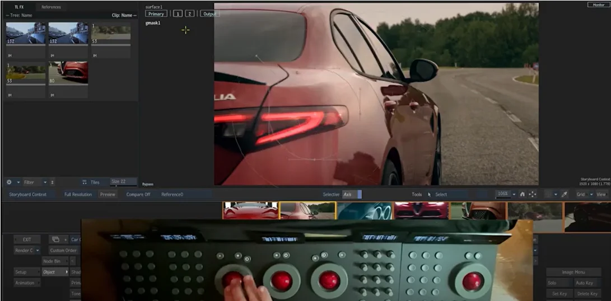
Task: Select the first clip thumbnail labeled 132
Action: [26, 32]
